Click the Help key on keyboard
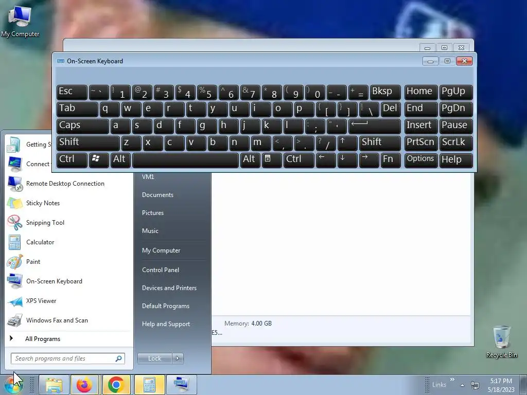The image size is (527, 395). 456,160
